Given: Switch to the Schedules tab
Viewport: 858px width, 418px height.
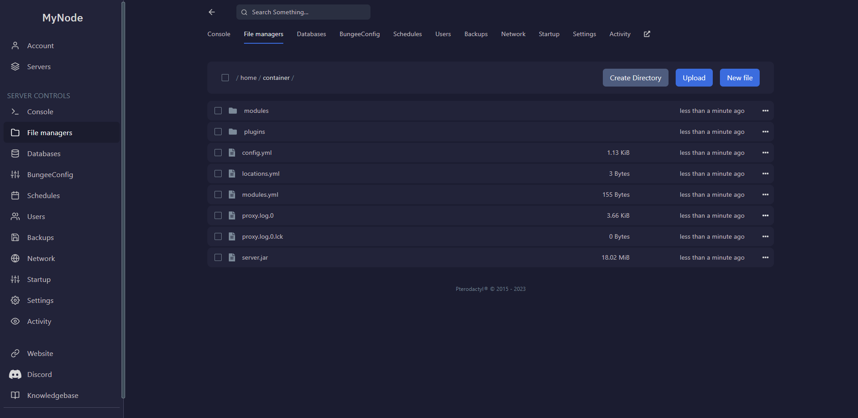Looking at the screenshot, I should pos(408,34).
